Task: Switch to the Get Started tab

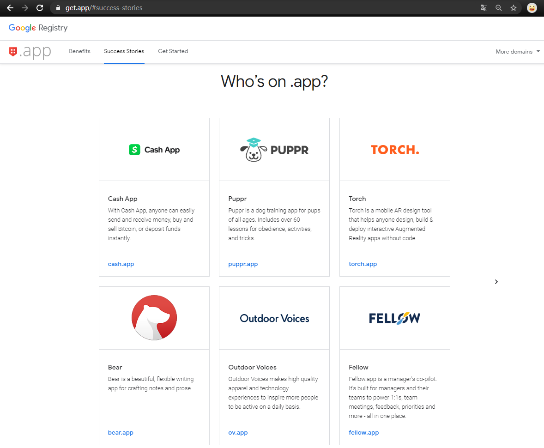Action: (x=173, y=51)
